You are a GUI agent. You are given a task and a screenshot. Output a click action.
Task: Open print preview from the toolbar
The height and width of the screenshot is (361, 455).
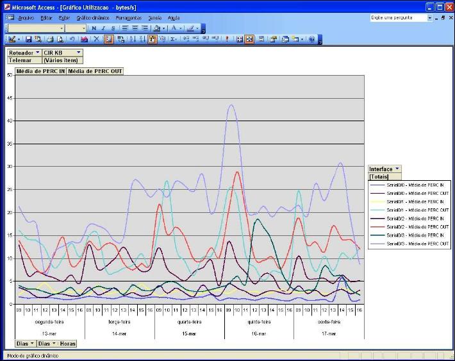60,39
